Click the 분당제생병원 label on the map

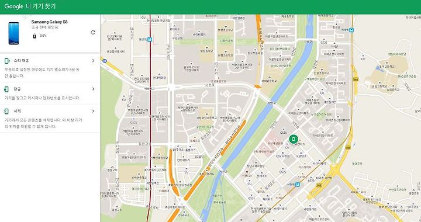click(x=276, y=144)
